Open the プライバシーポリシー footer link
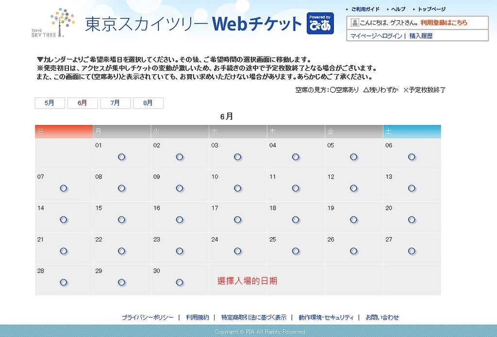Screen dimensions: 497x337 (x=147, y=317)
